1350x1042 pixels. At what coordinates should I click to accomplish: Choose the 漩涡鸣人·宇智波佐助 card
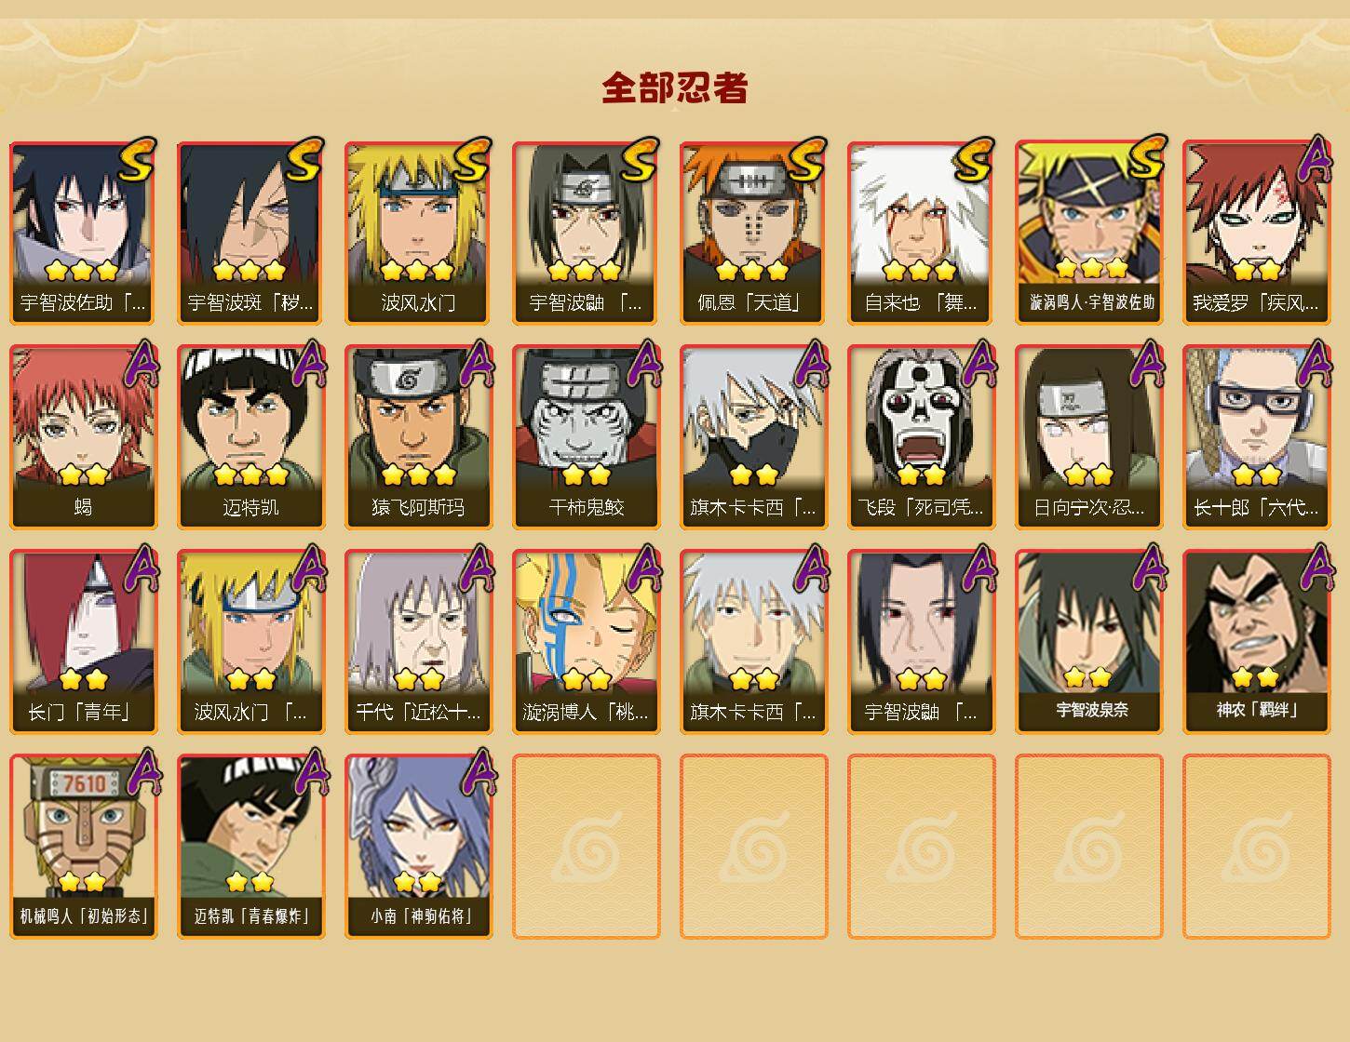(1088, 233)
